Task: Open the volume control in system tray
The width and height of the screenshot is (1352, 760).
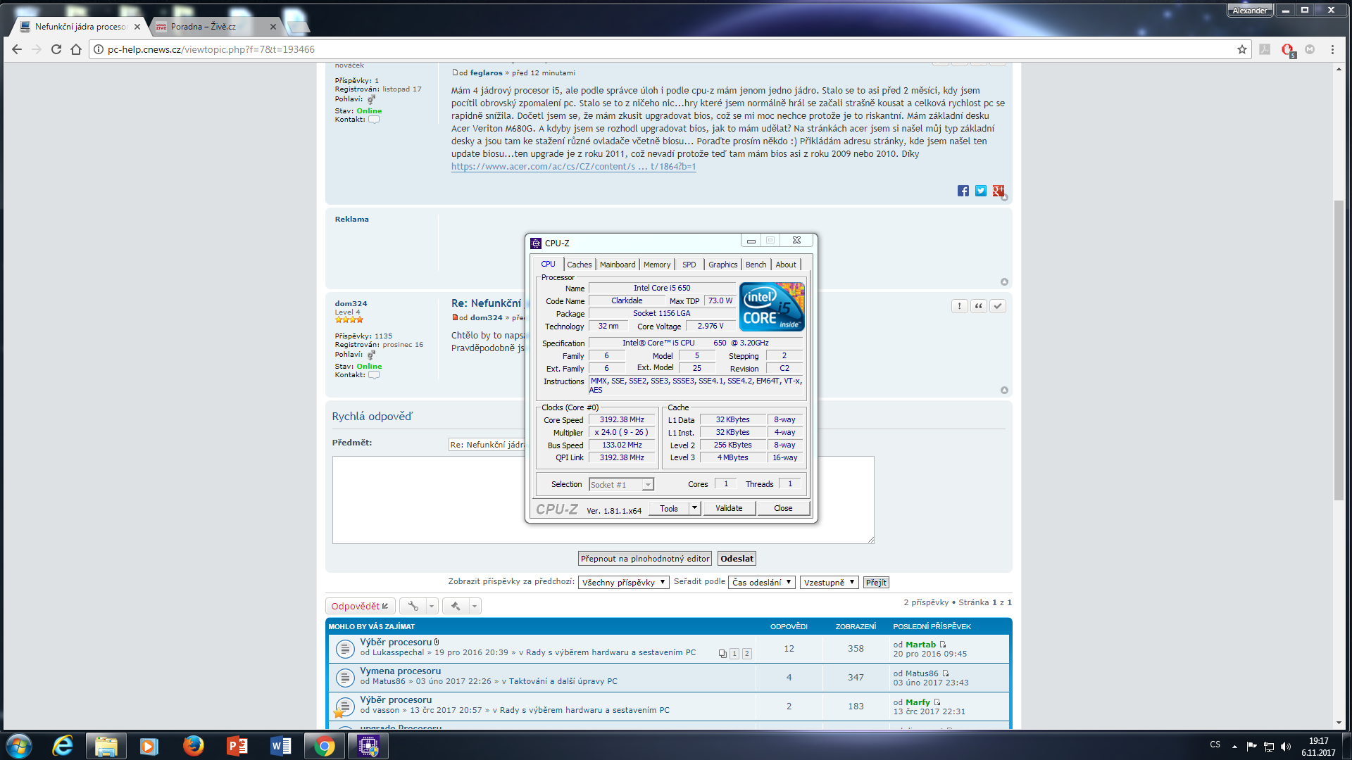Action: point(1286,746)
